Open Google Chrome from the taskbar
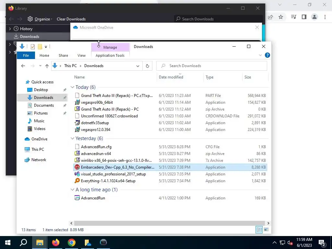The width and height of the screenshot is (332, 249). click(x=72, y=243)
